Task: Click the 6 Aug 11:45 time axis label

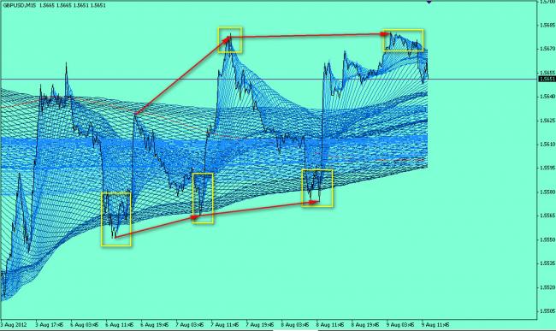Action: point(120,324)
